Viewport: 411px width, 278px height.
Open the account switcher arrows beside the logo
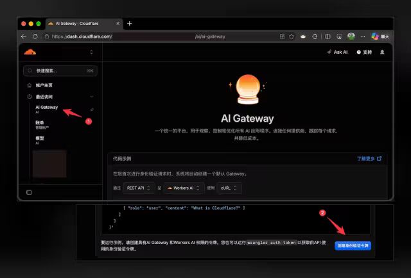(91, 52)
